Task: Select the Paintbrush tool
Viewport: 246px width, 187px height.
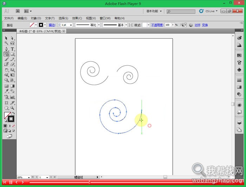Action: [6, 59]
